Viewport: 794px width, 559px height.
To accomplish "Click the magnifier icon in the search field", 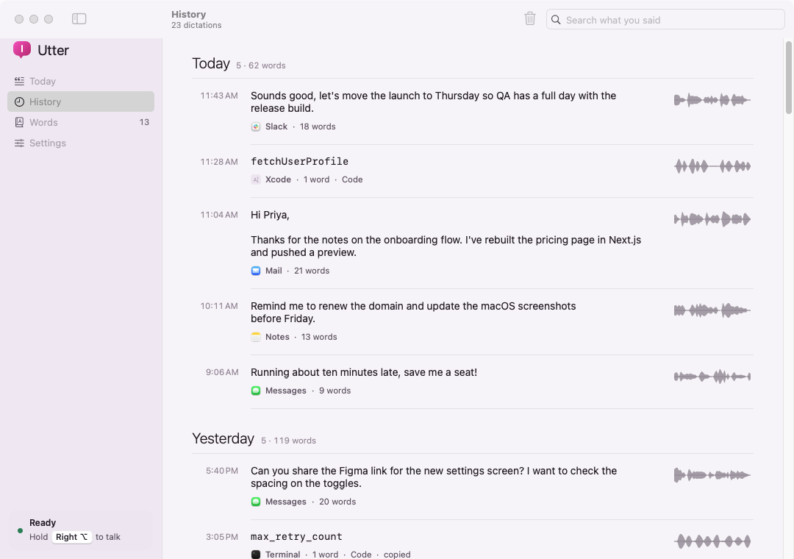I will 556,20.
